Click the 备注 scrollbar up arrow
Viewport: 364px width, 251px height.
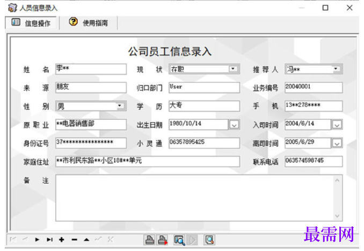337,180
